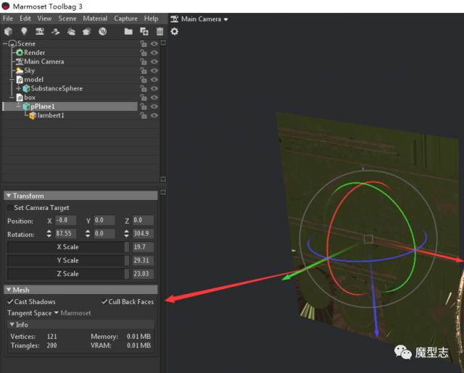Click the add turntable icon
This screenshot has width=464, height=373.
tap(87, 31)
